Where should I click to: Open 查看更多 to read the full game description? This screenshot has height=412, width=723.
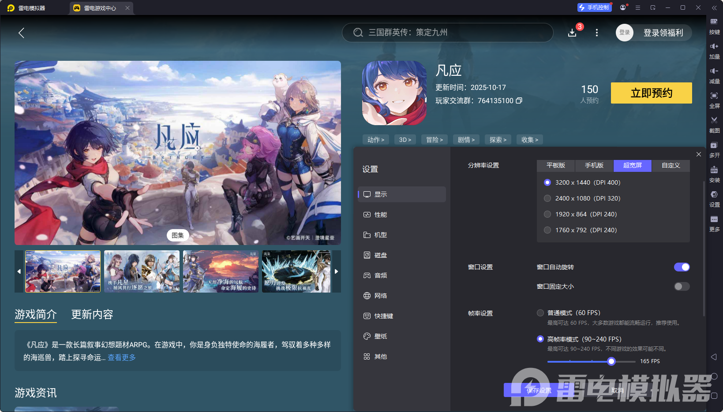point(121,357)
